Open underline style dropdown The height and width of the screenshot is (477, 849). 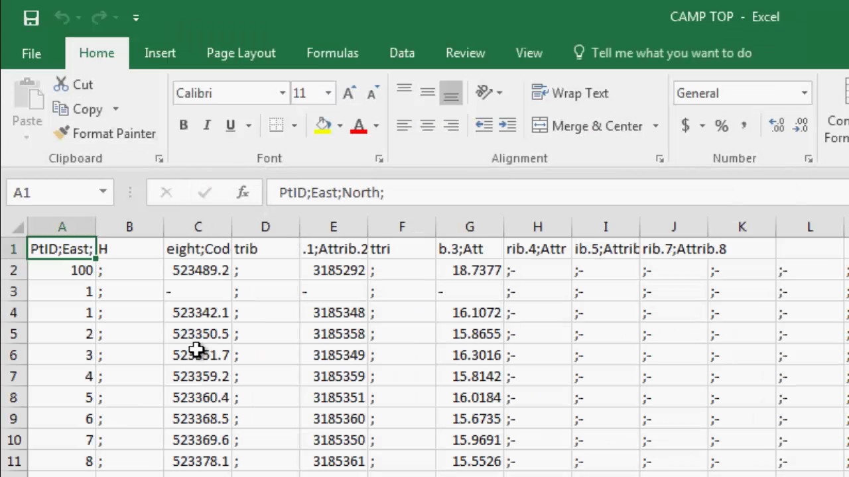point(249,125)
